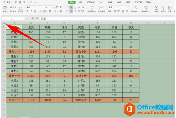Toggle Middle vertical alignment
Image resolution: width=176 pixels, height=118 pixels.
71,7
